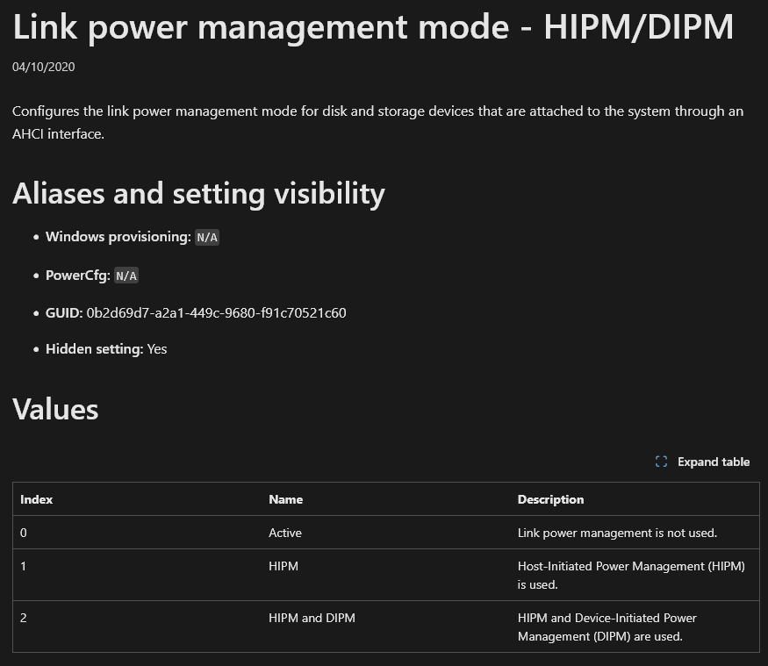This screenshot has height=666, width=768.
Task: Click the Hidden setting Yes value
Action: (x=157, y=349)
